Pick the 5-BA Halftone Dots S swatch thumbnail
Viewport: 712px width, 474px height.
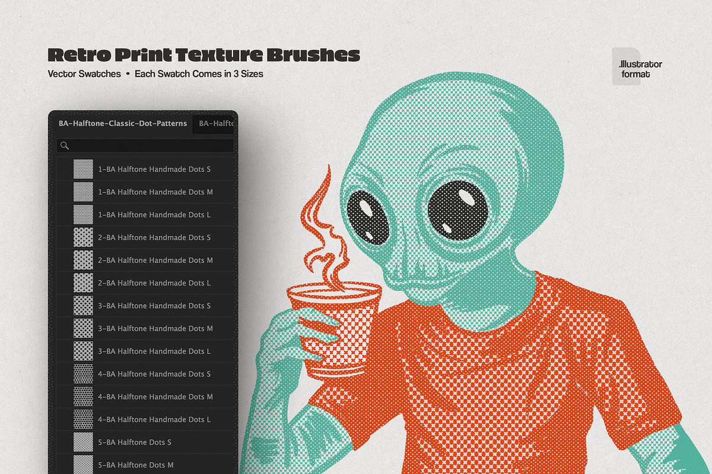click(x=83, y=442)
